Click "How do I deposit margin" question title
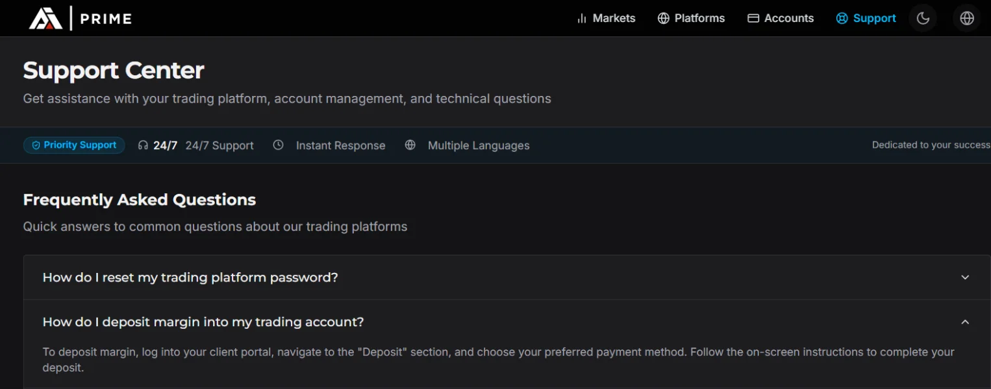Viewport: 991px width, 389px height. [203, 322]
